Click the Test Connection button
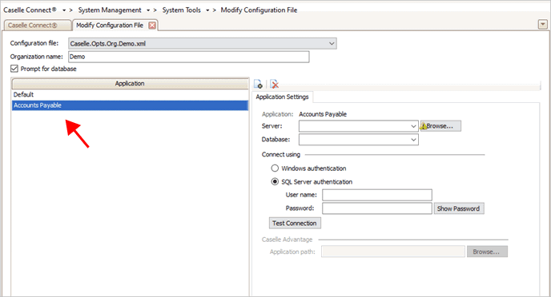Viewport: 551px width, 297px height. coord(295,223)
